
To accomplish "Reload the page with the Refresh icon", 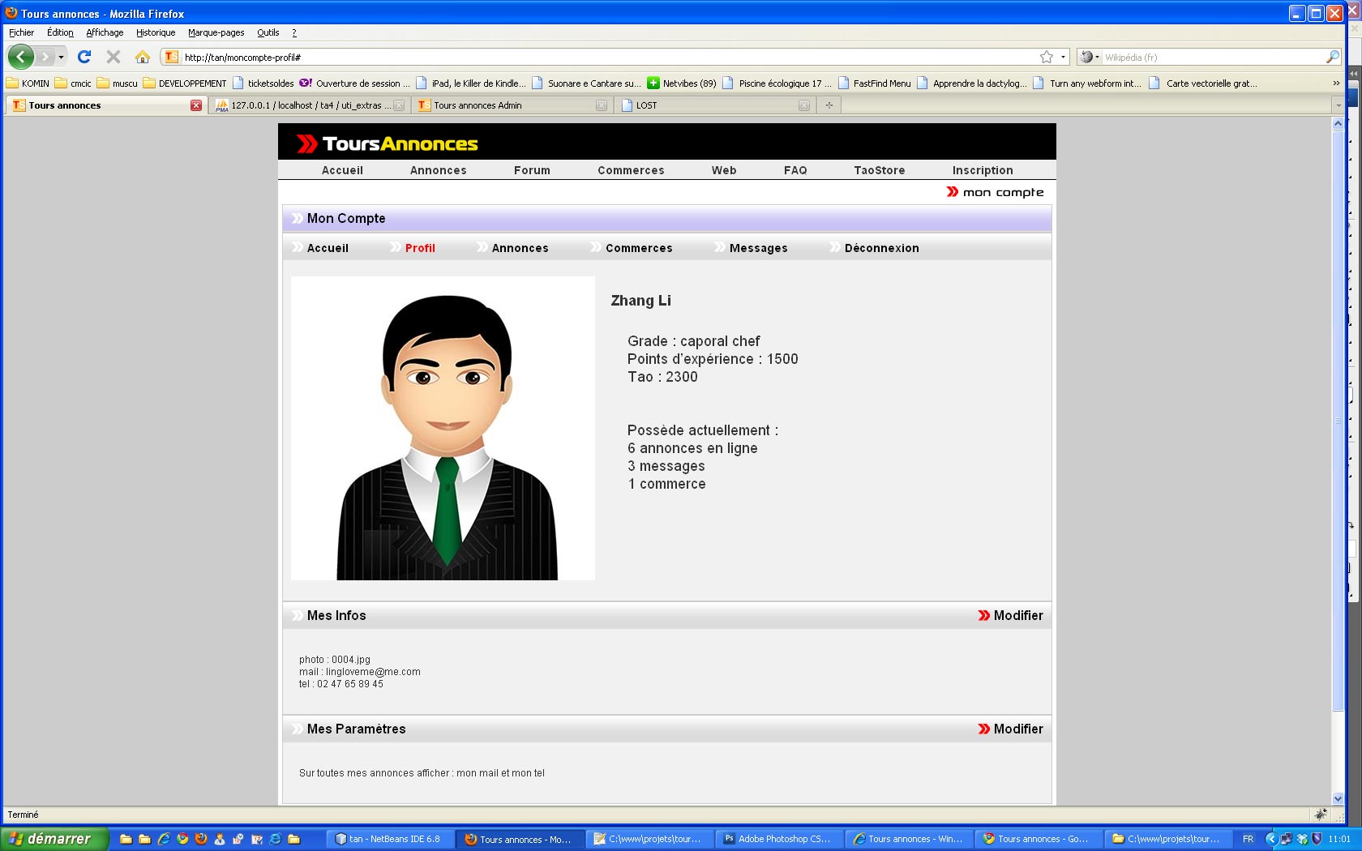I will 84,57.
